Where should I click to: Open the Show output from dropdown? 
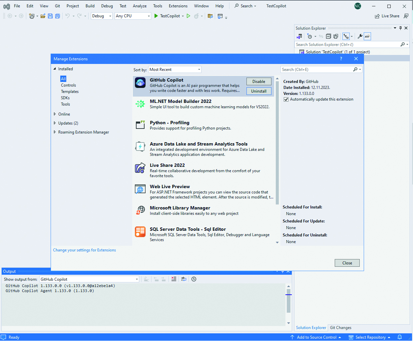pos(89,279)
